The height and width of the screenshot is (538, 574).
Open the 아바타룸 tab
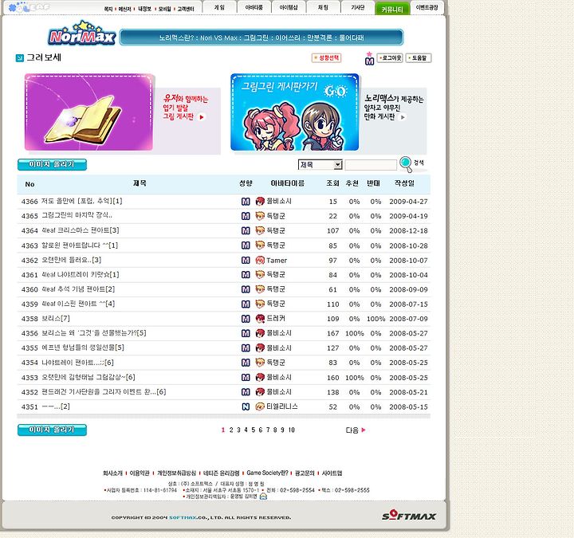254,7
